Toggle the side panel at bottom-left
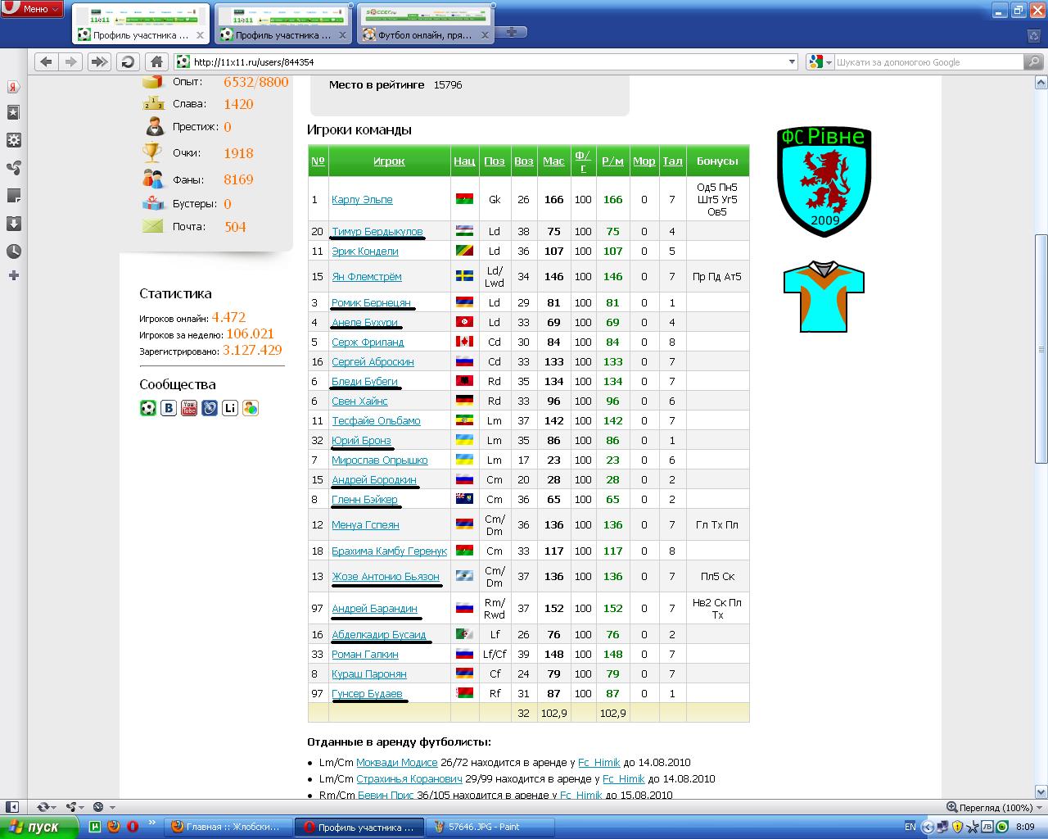1048x839 pixels. pyautogui.click(x=11, y=807)
